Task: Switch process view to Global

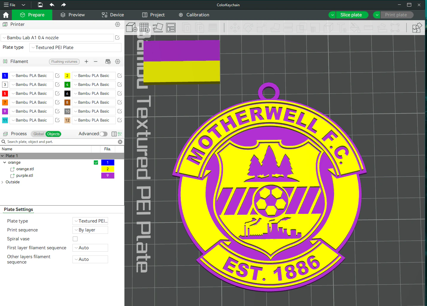Action: [38, 134]
